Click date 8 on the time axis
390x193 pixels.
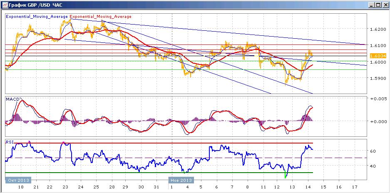[x=247, y=187]
